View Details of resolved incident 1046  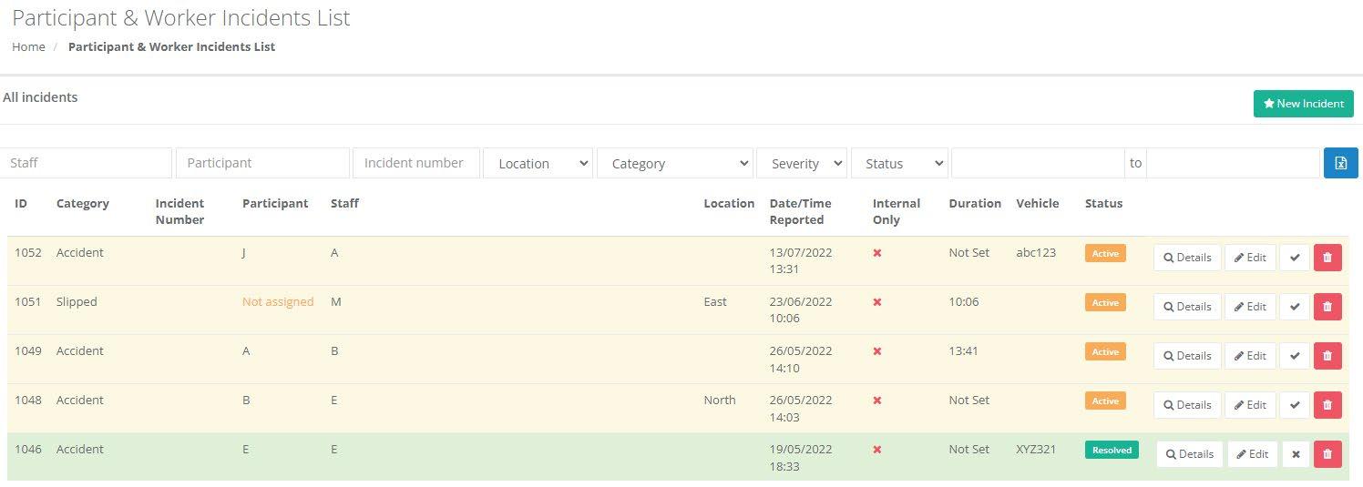1189,454
